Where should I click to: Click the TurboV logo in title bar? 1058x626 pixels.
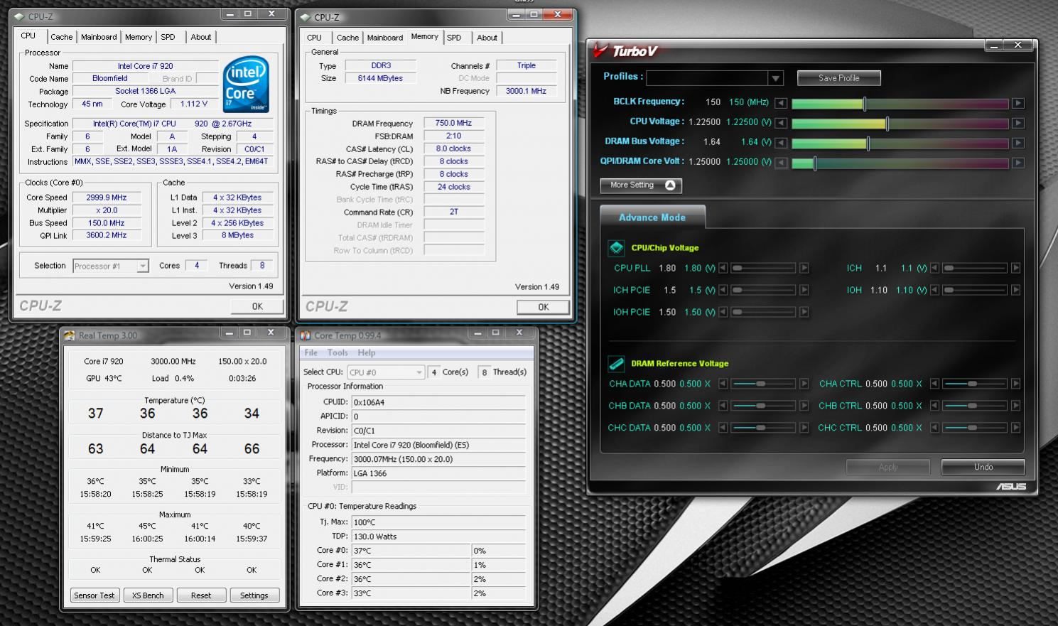click(627, 50)
